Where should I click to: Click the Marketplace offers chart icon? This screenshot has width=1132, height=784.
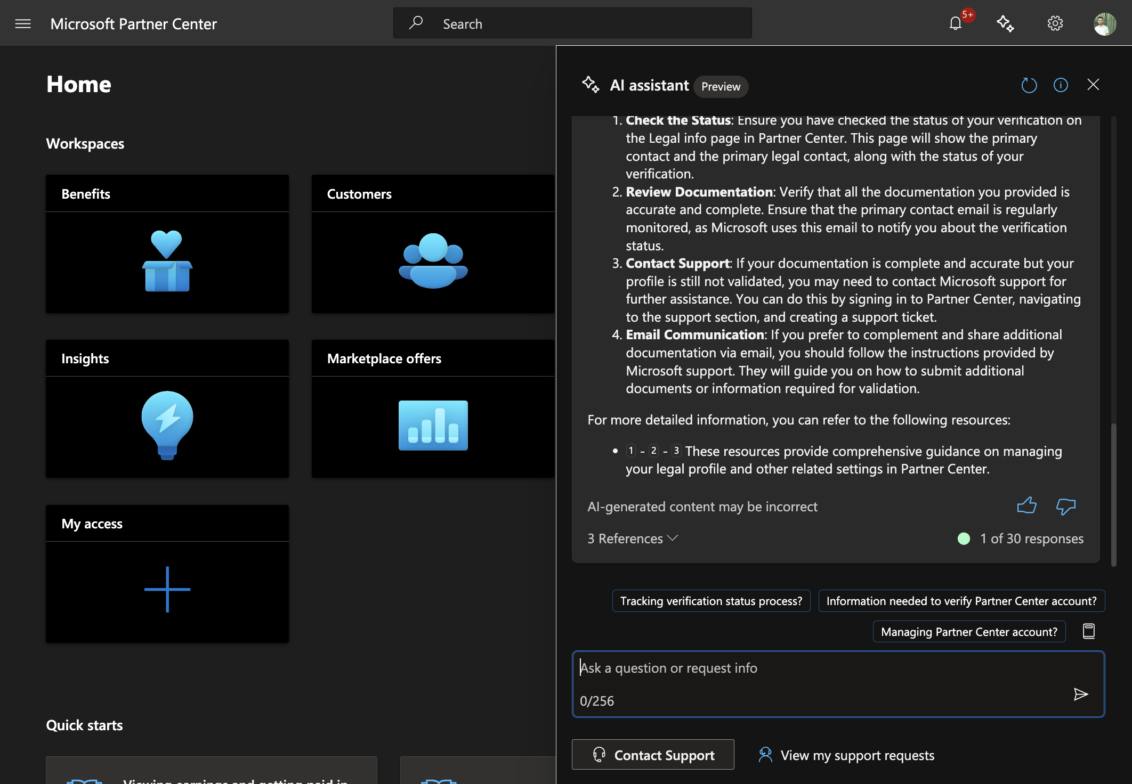[x=433, y=426]
